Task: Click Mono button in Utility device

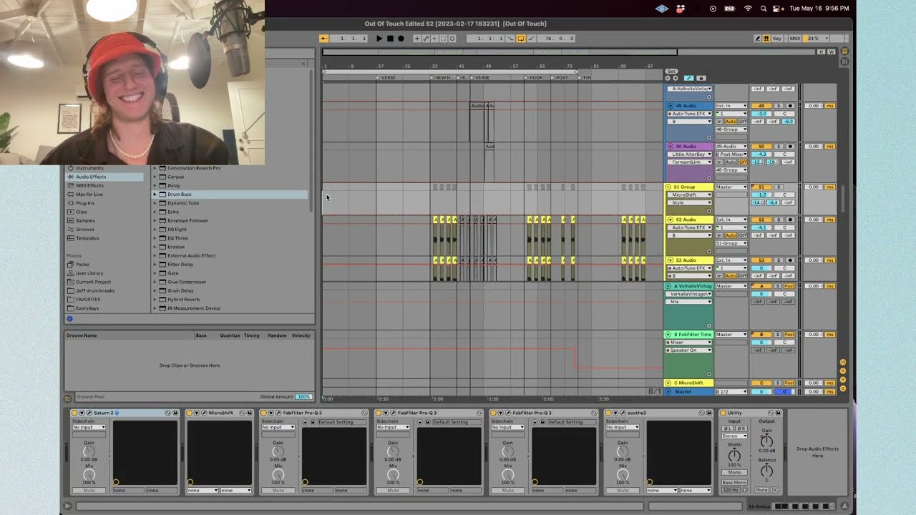Action: [734, 473]
